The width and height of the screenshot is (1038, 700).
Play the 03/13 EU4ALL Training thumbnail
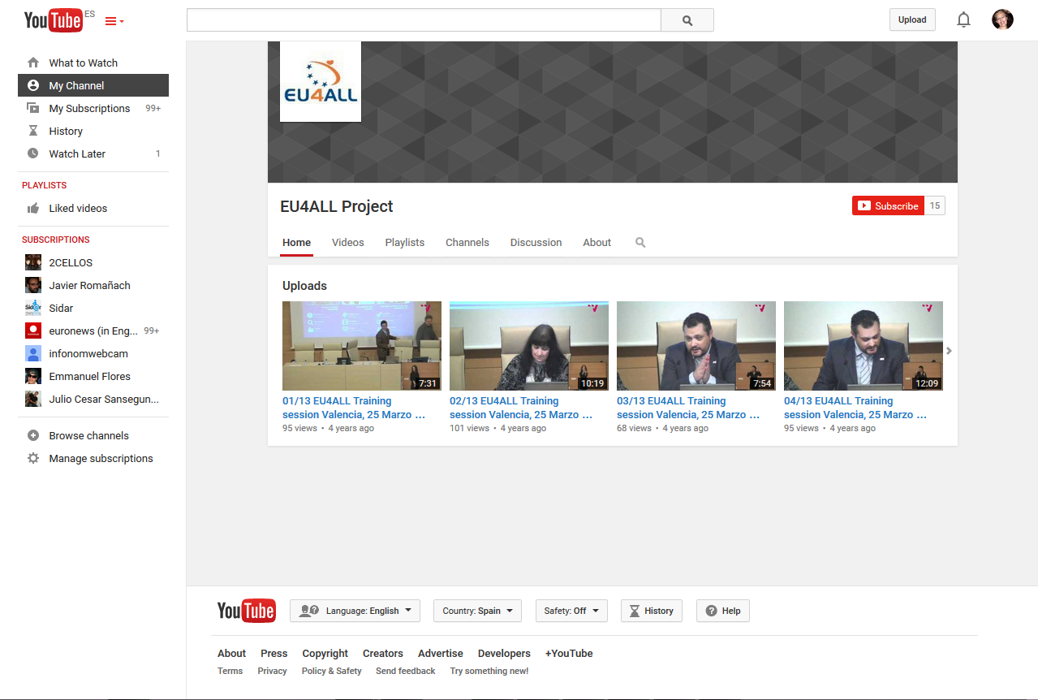pos(696,346)
